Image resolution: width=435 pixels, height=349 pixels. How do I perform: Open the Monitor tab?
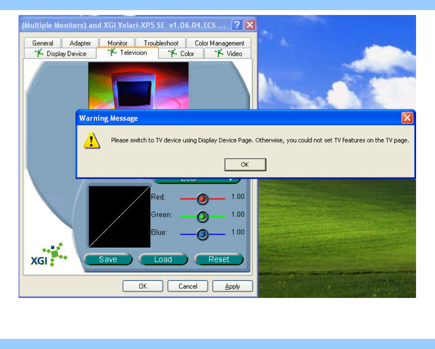point(117,43)
